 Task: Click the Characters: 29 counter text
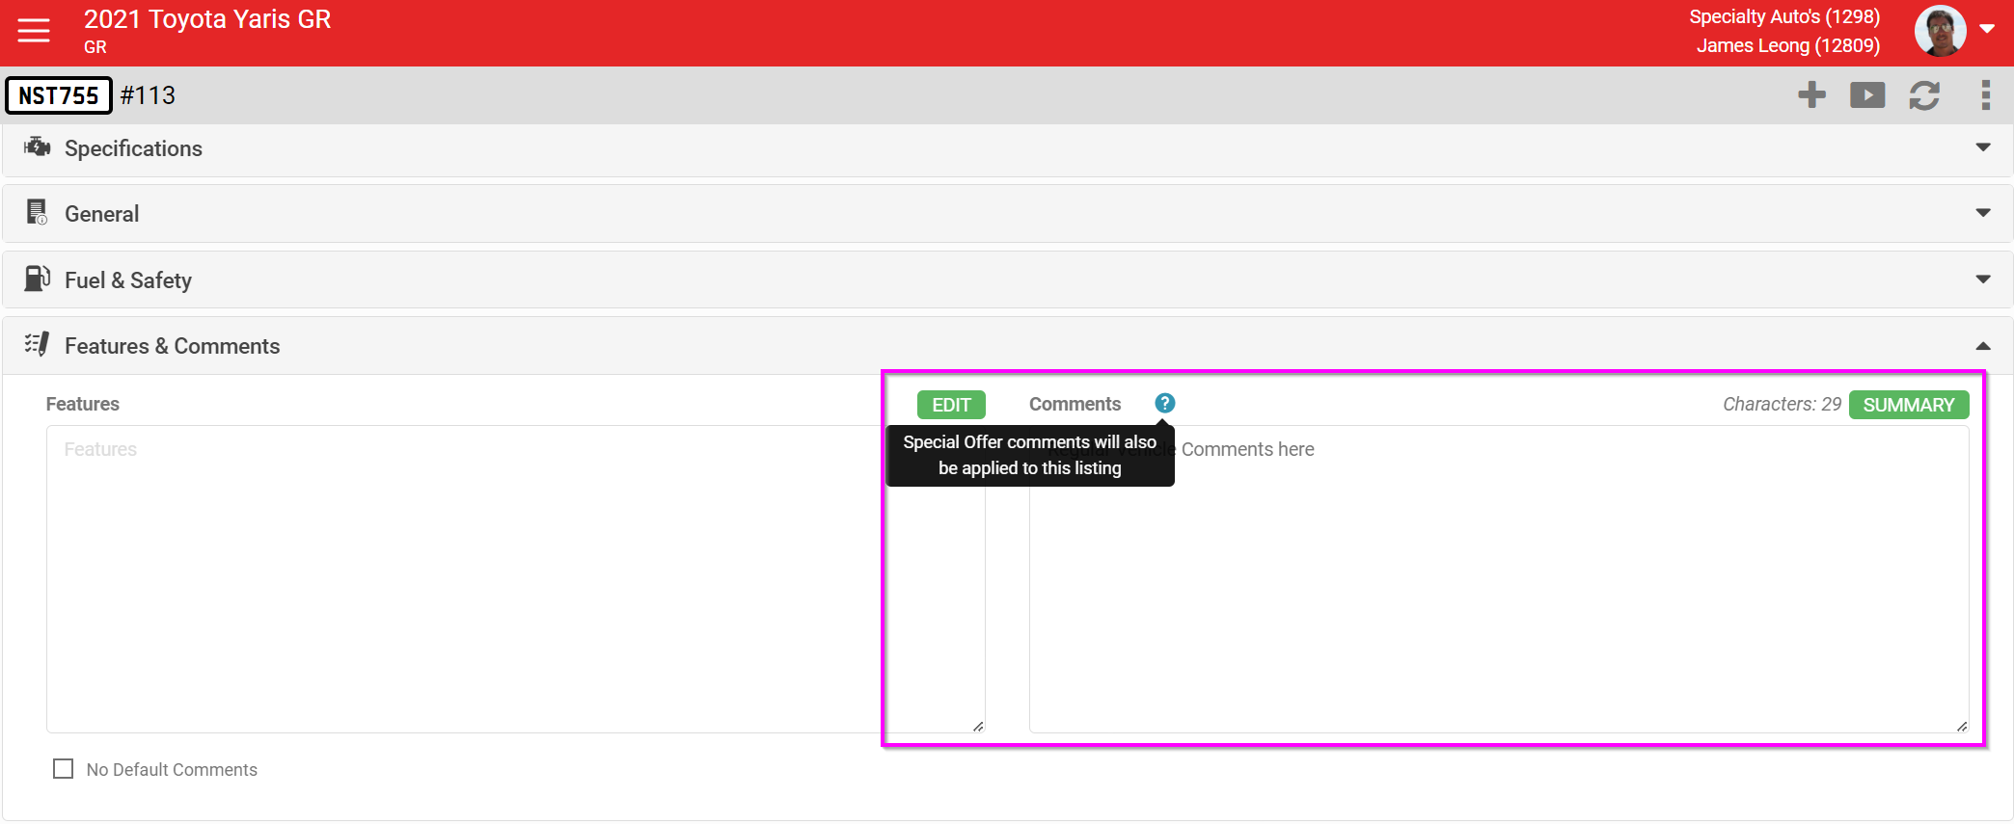tap(1782, 404)
